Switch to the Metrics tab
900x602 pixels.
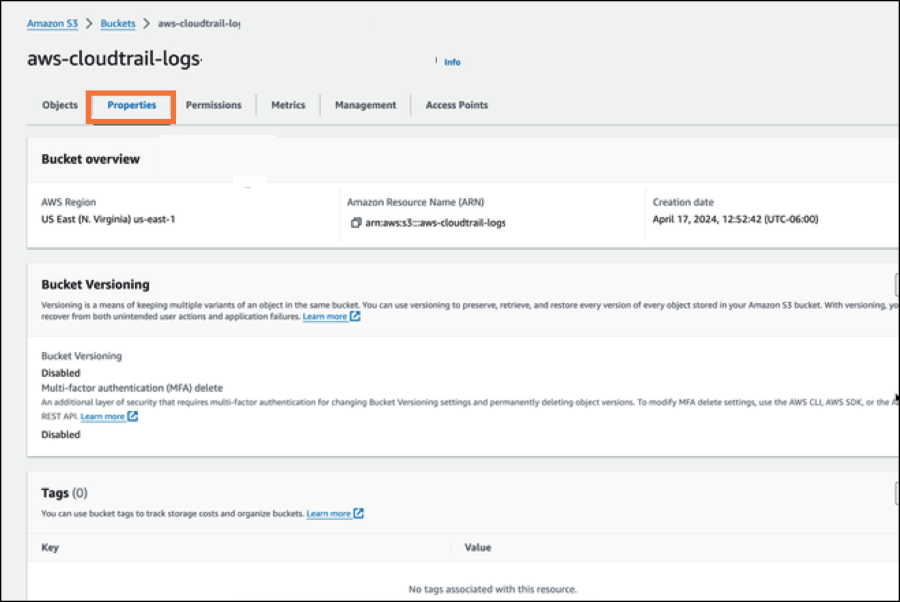pos(288,105)
